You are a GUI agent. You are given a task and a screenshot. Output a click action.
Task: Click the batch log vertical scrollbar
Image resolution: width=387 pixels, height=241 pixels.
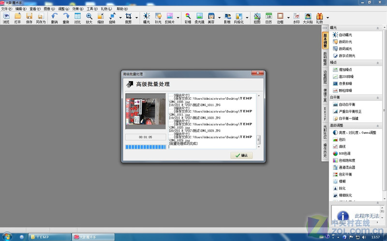(x=259, y=121)
